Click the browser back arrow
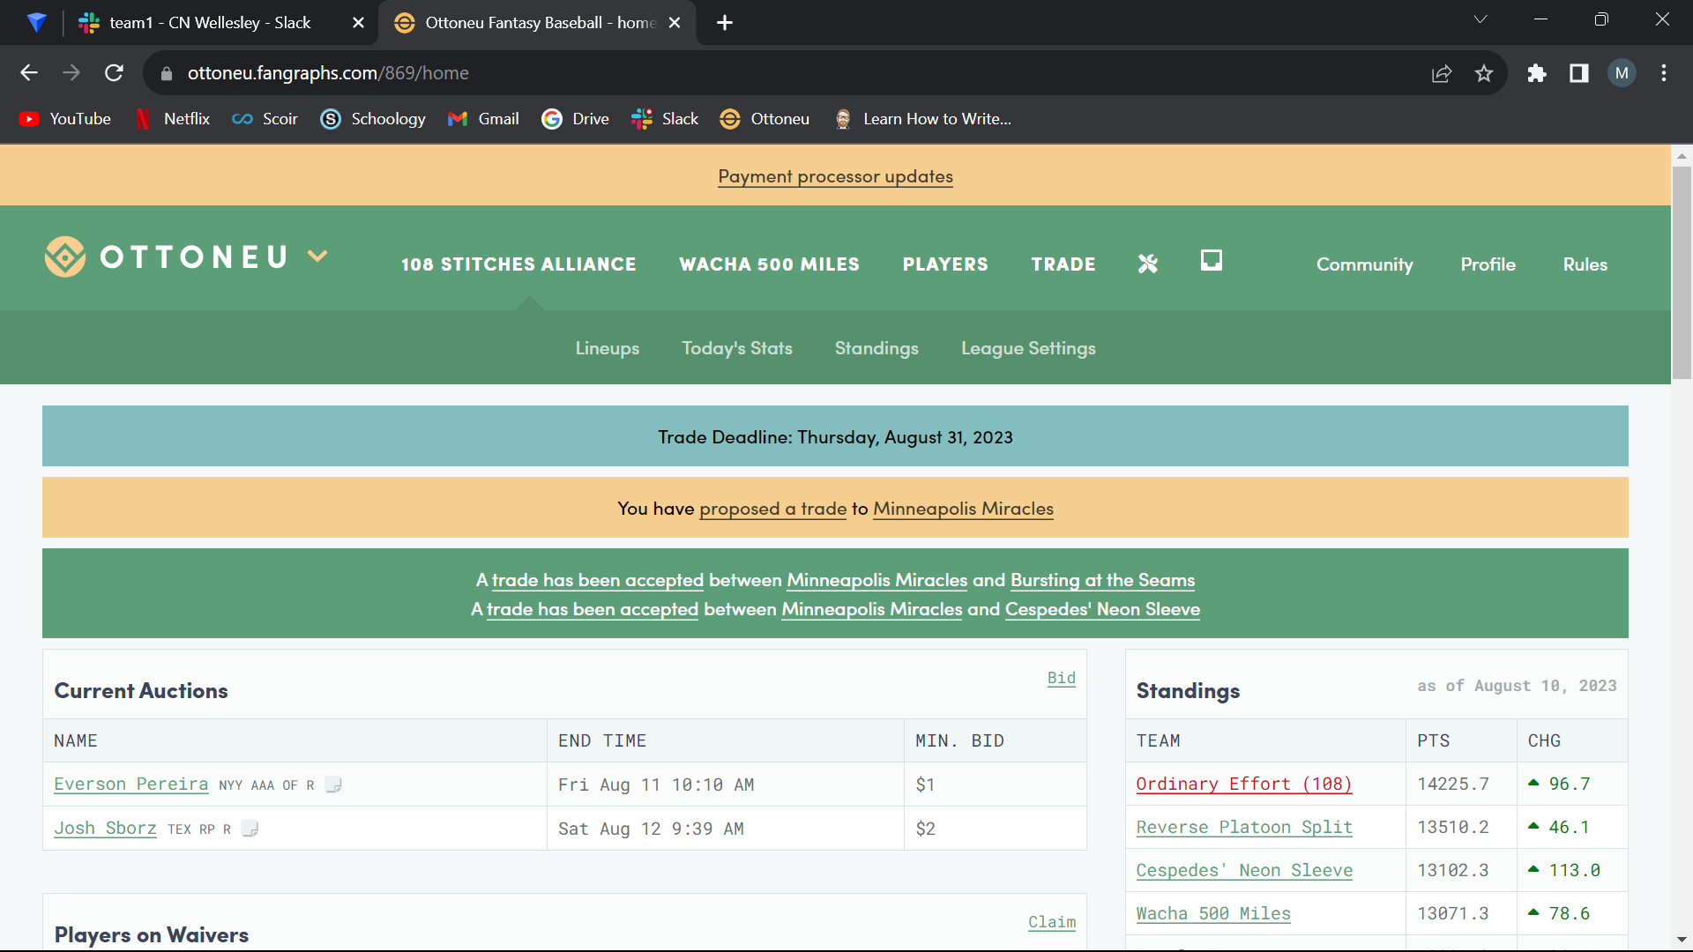The width and height of the screenshot is (1693, 952). point(29,73)
